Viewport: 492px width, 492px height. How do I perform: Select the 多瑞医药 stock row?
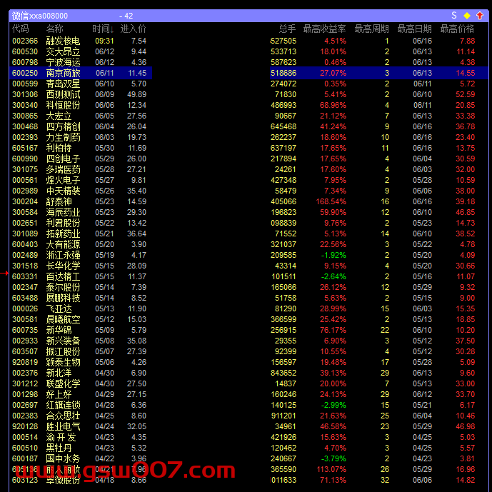click(x=248, y=169)
